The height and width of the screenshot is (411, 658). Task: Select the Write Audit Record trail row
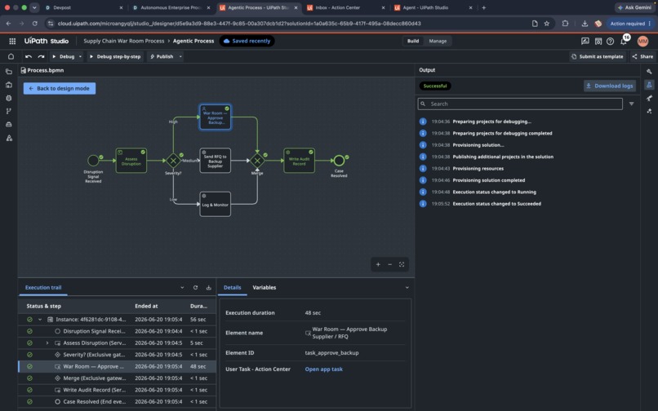(x=117, y=390)
